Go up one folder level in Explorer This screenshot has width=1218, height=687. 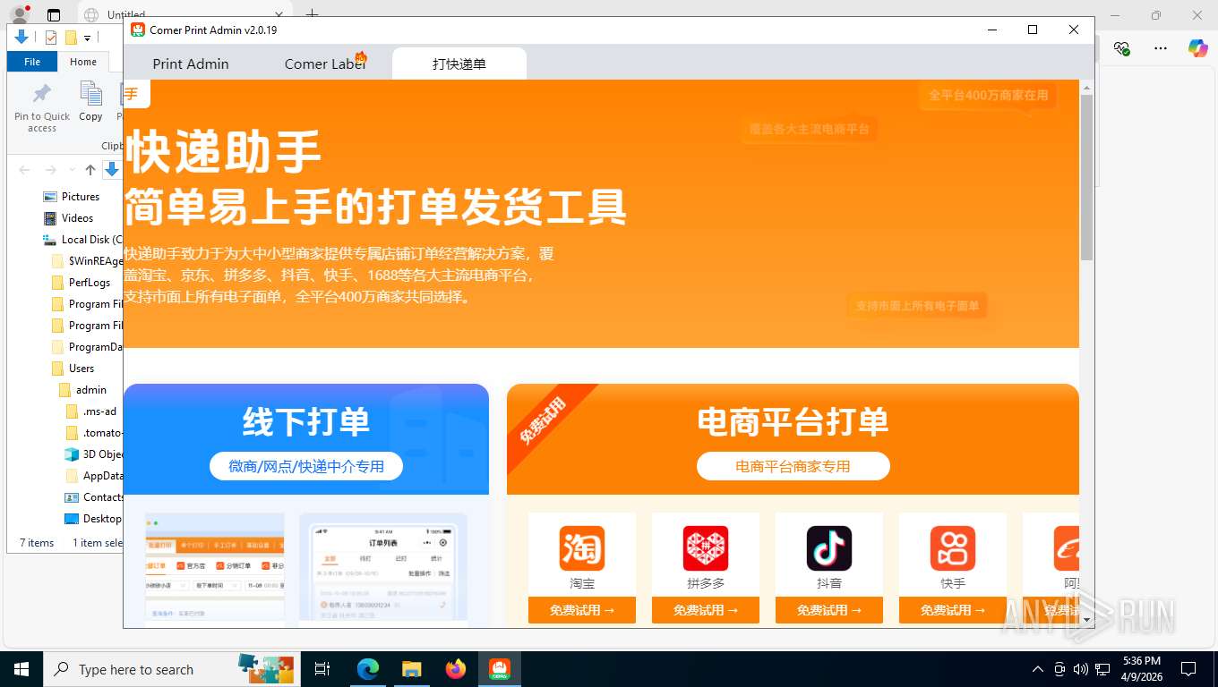coord(90,170)
